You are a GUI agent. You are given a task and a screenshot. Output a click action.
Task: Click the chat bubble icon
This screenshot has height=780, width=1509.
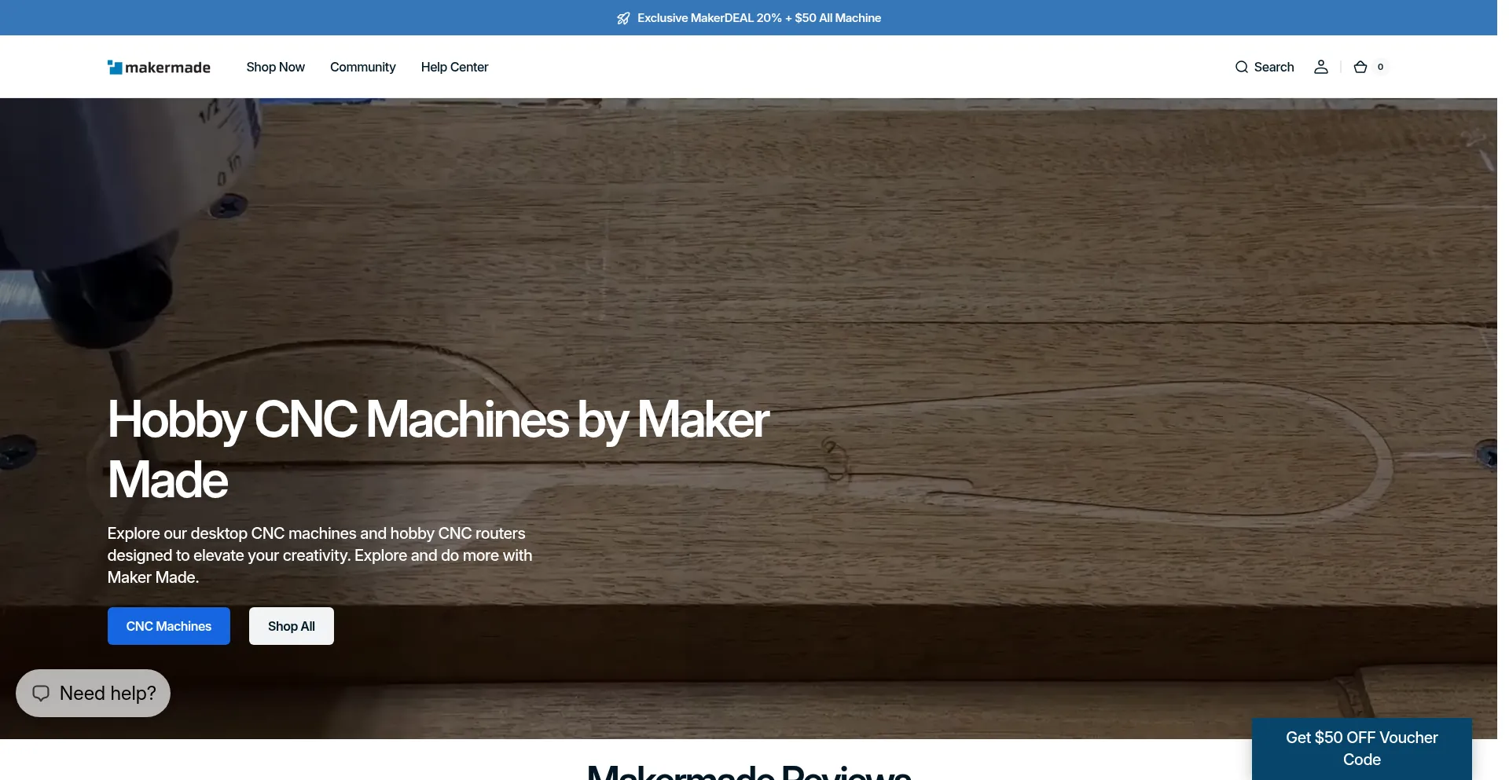tap(41, 693)
